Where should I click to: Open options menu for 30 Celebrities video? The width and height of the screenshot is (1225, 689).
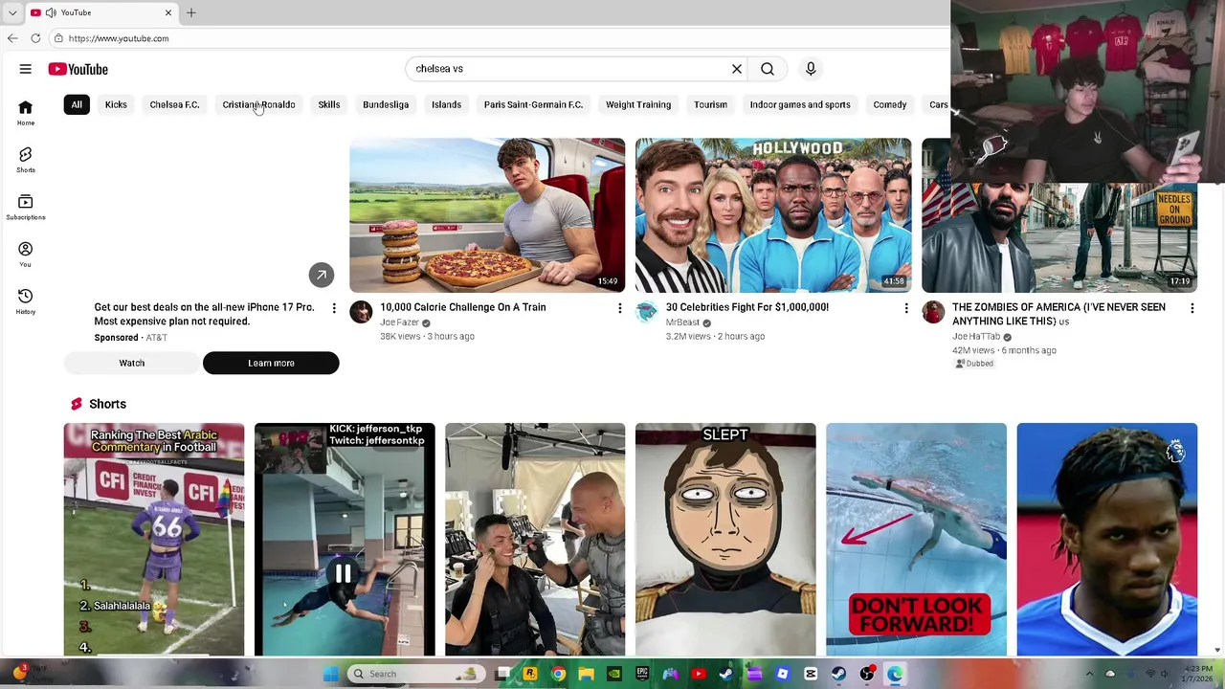point(906,308)
